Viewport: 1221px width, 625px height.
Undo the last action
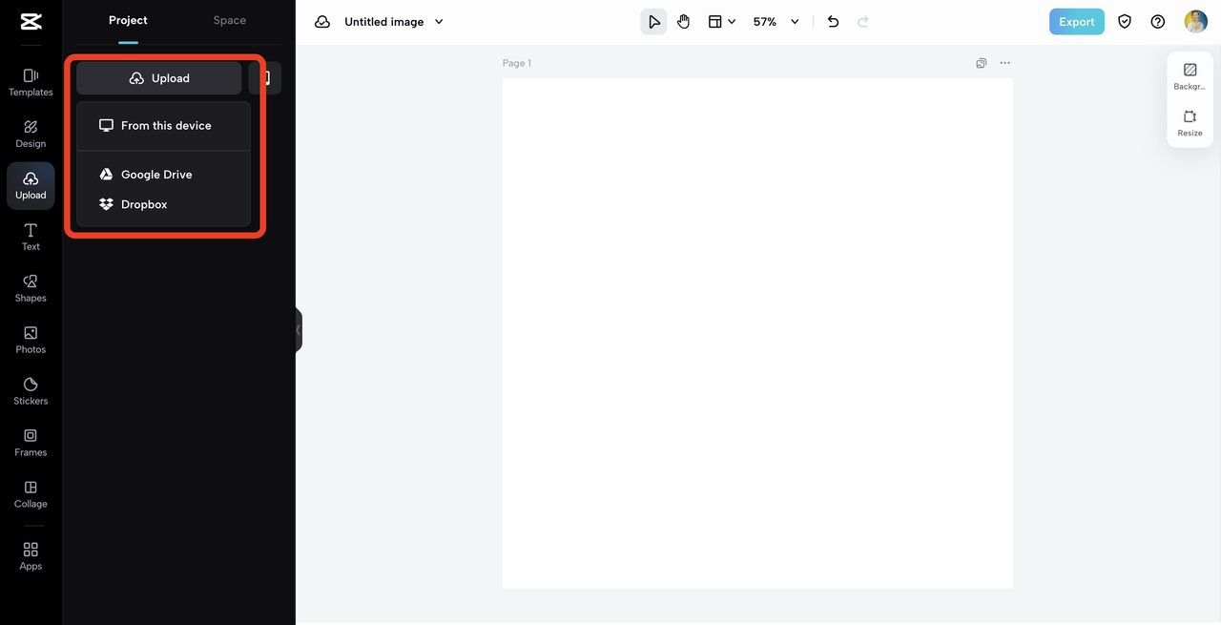point(833,21)
